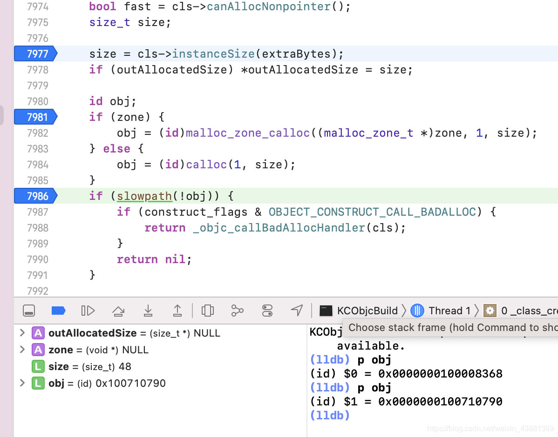Click 'id obj;' declaration line
This screenshot has height=437, width=558.
click(112, 101)
